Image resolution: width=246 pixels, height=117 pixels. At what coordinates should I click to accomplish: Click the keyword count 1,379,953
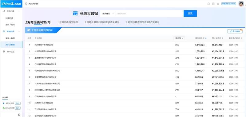coord(200,51)
